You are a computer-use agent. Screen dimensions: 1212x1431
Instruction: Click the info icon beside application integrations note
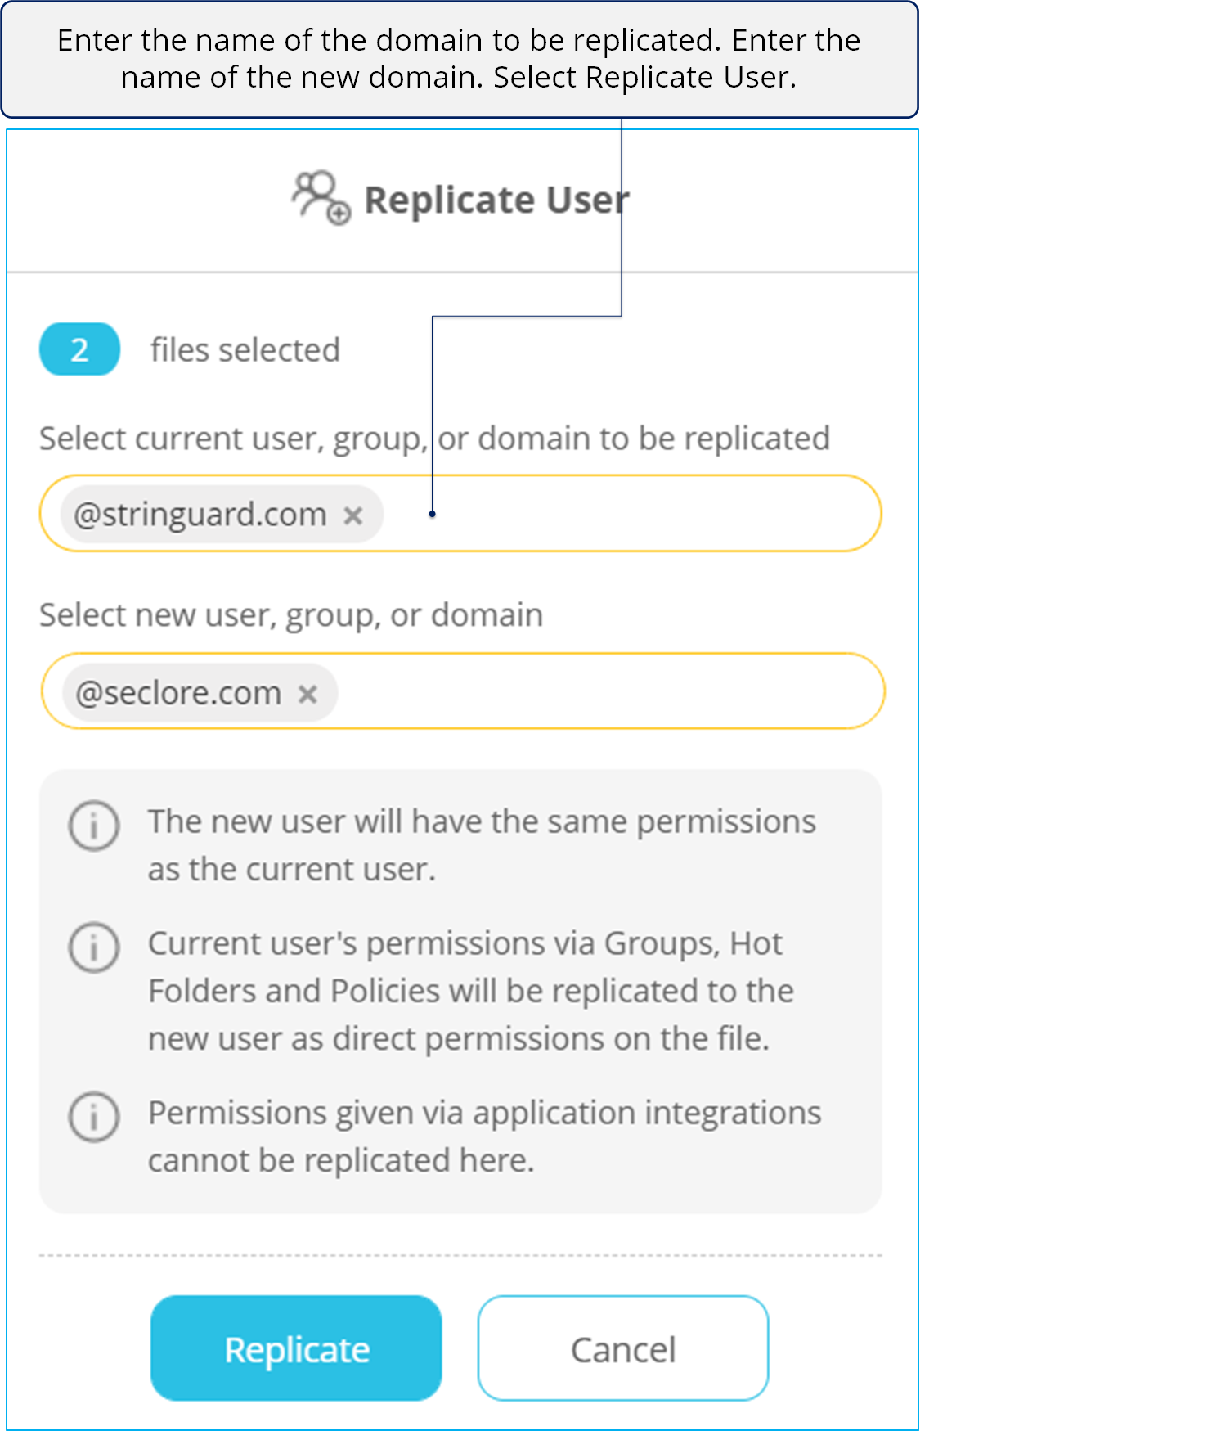[x=94, y=1117]
